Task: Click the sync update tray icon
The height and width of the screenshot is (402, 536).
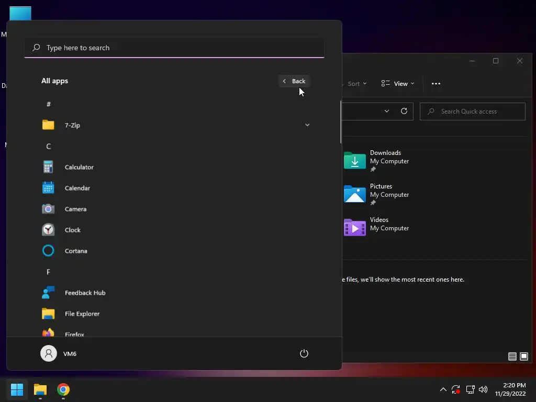Action: pyautogui.click(x=456, y=389)
